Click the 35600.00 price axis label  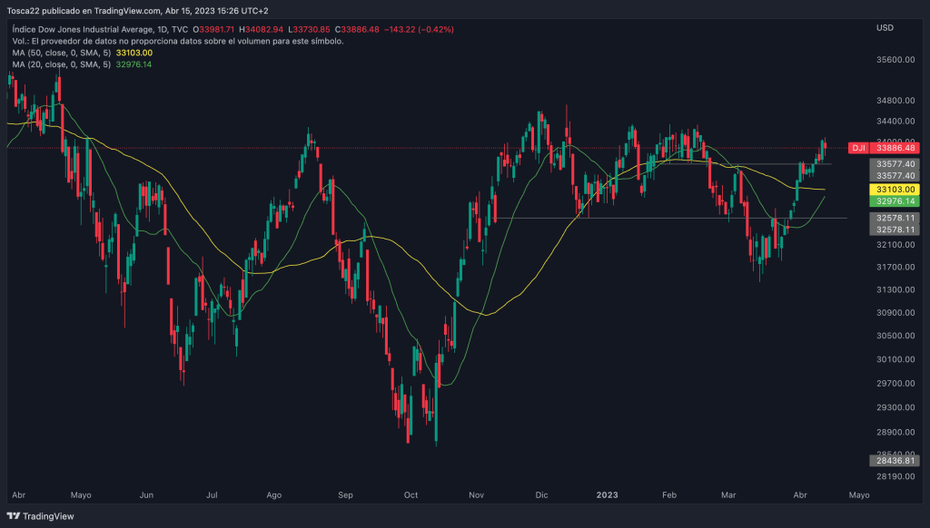(894, 60)
